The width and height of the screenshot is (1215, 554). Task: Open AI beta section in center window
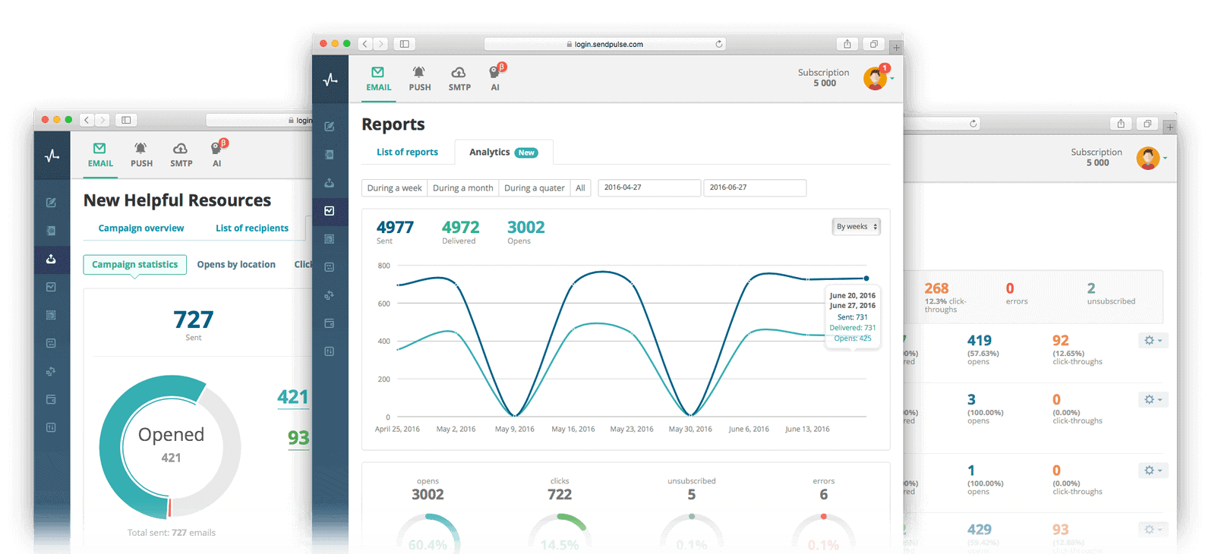pos(496,77)
